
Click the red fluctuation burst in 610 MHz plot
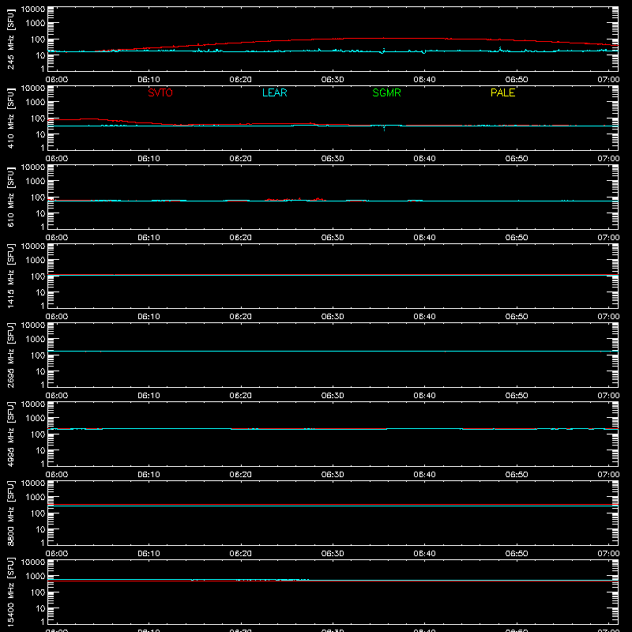click(x=295, y=199)
